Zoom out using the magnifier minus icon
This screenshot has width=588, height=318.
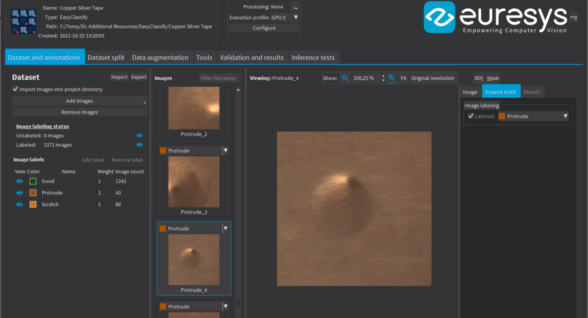click(x=345, y=78)
